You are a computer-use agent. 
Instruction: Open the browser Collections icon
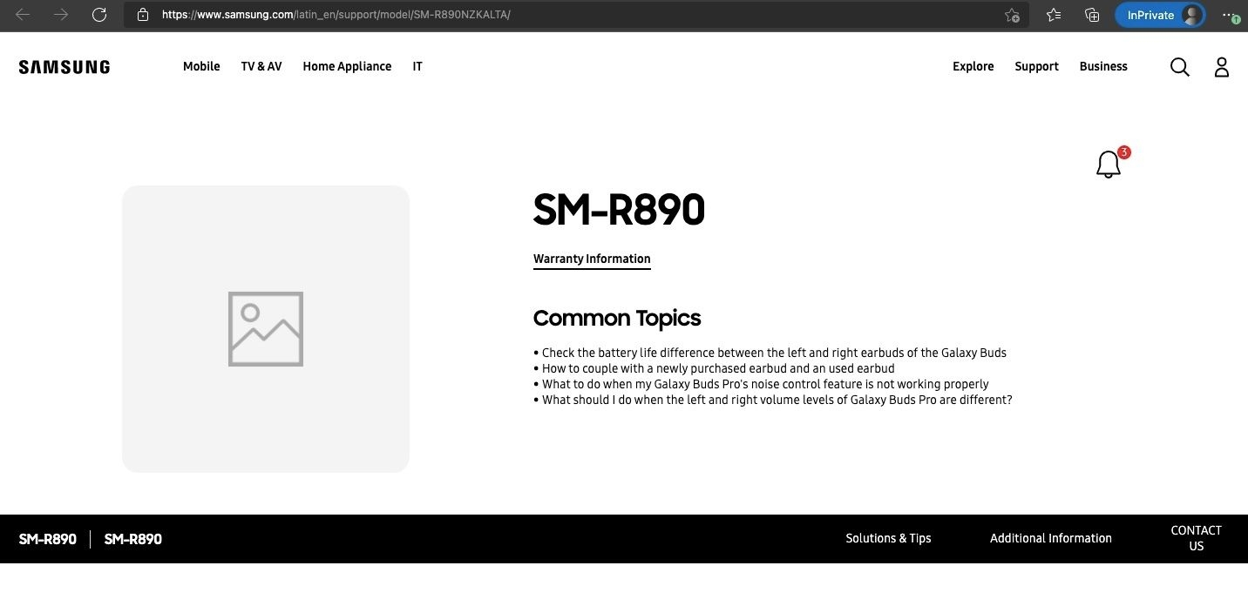pyautogui.click(x=1092, y=15)
